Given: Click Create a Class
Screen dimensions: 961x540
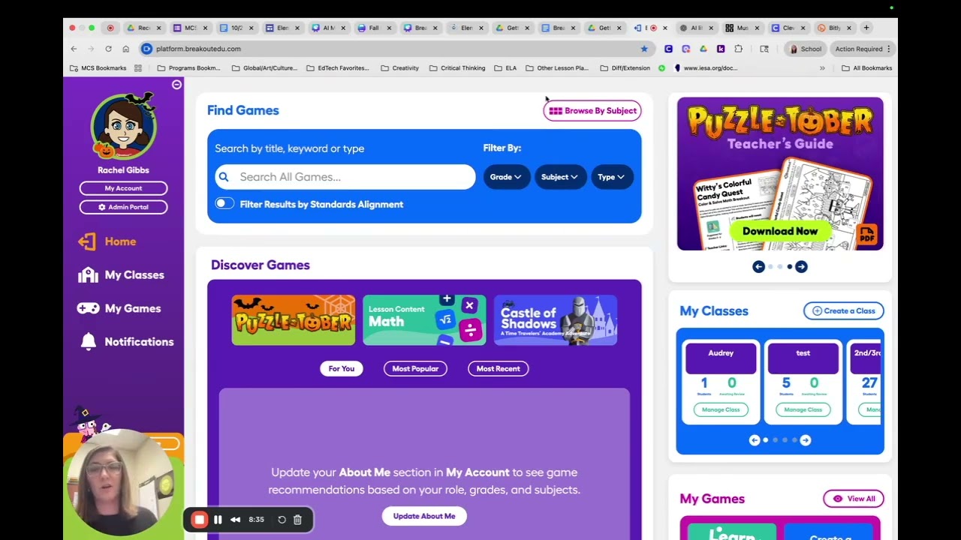Looking at the screenshot, I should coord(843,311).
